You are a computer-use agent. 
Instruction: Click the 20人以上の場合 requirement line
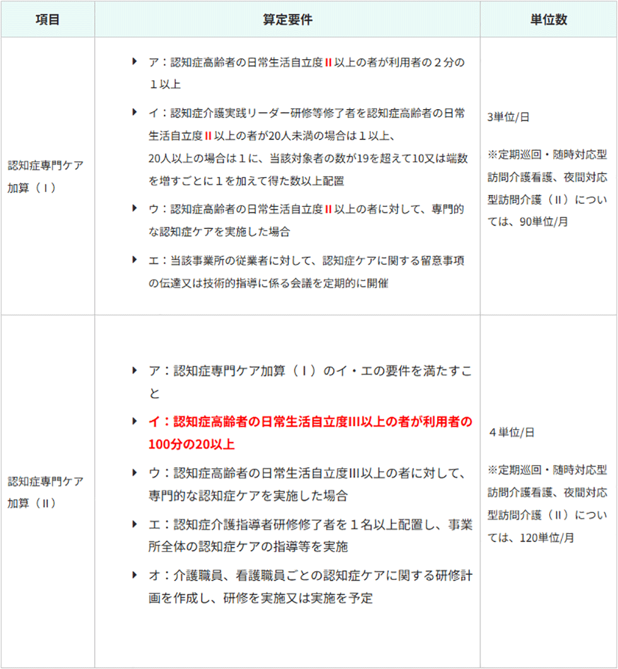point(308,158)
